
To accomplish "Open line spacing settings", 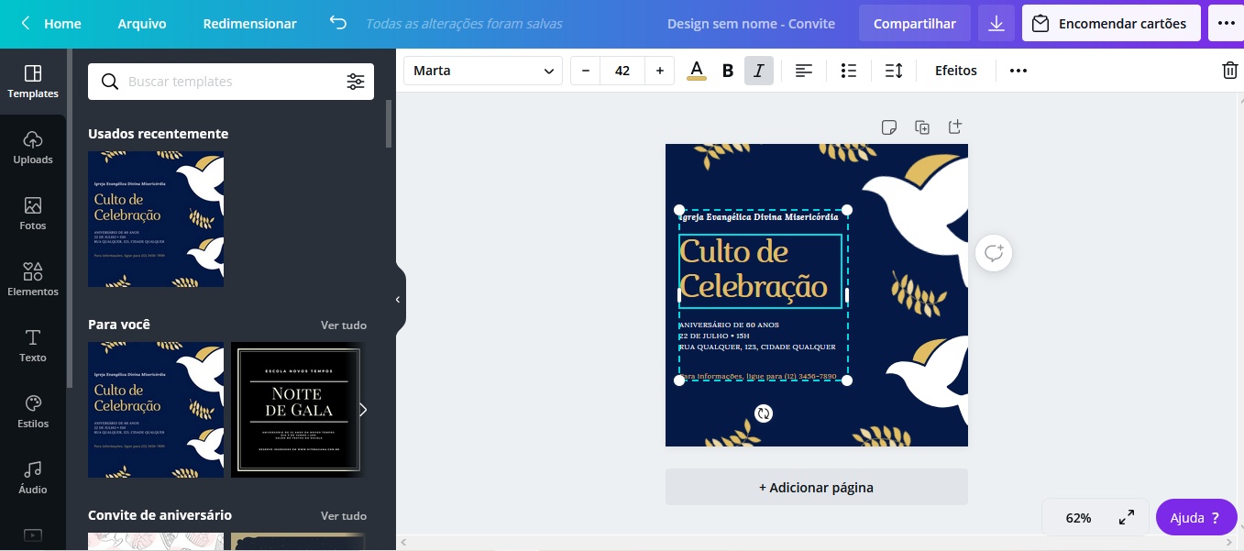I will tap(894, 71).
